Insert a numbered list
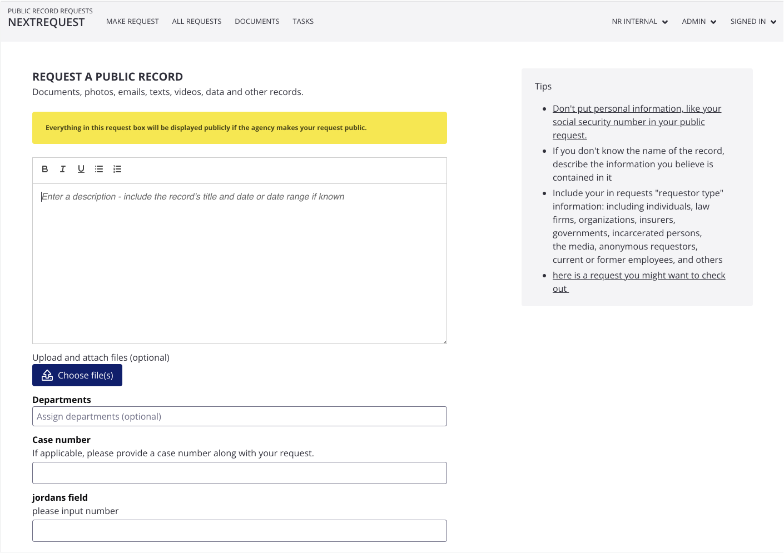Viewport: 784px width, 553px height. [117, 169]
